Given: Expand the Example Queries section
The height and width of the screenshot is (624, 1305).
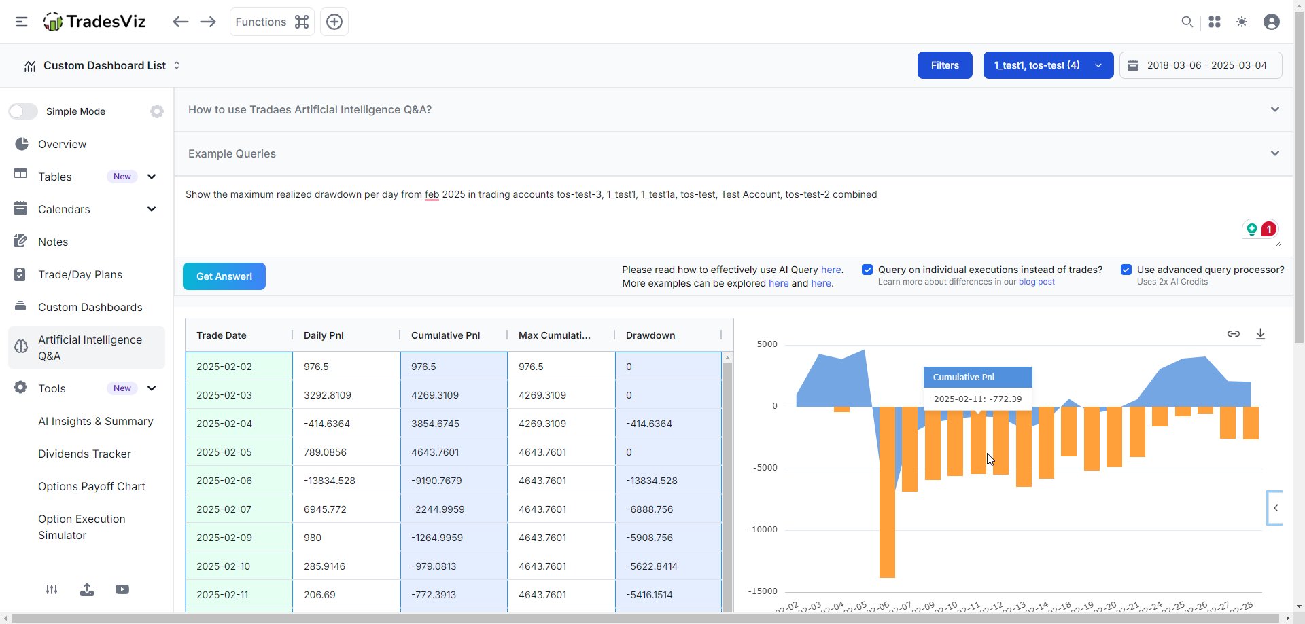Looking at the screenshot, I should click(x=734, y=153).
